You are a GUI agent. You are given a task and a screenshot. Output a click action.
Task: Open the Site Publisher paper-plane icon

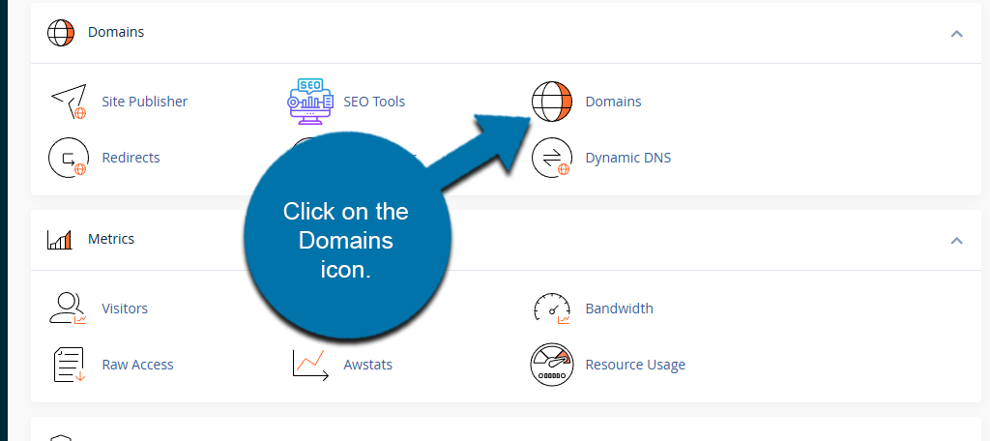pyautogui.click(x=69, y=102)
